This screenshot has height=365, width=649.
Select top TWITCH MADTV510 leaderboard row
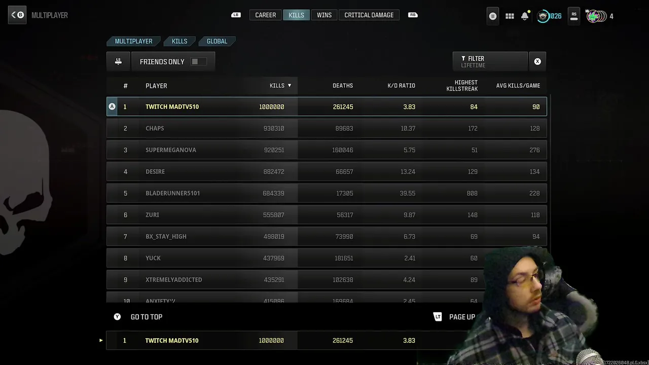point(327,106)
